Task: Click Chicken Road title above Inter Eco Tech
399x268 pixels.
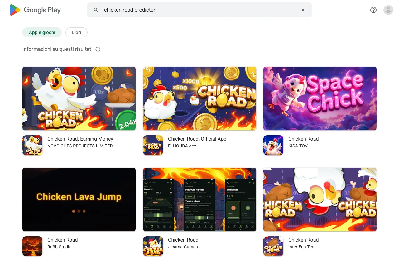Action: click(x=304, y=240)
